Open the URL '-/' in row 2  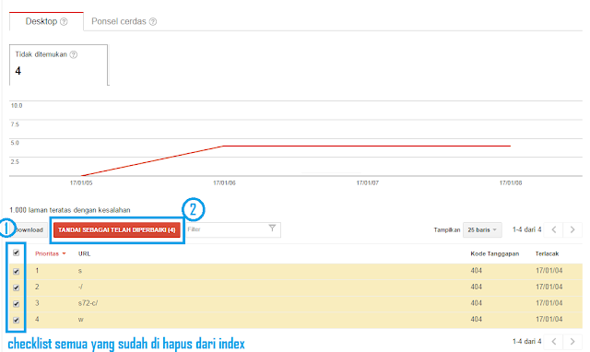point(80,287)
